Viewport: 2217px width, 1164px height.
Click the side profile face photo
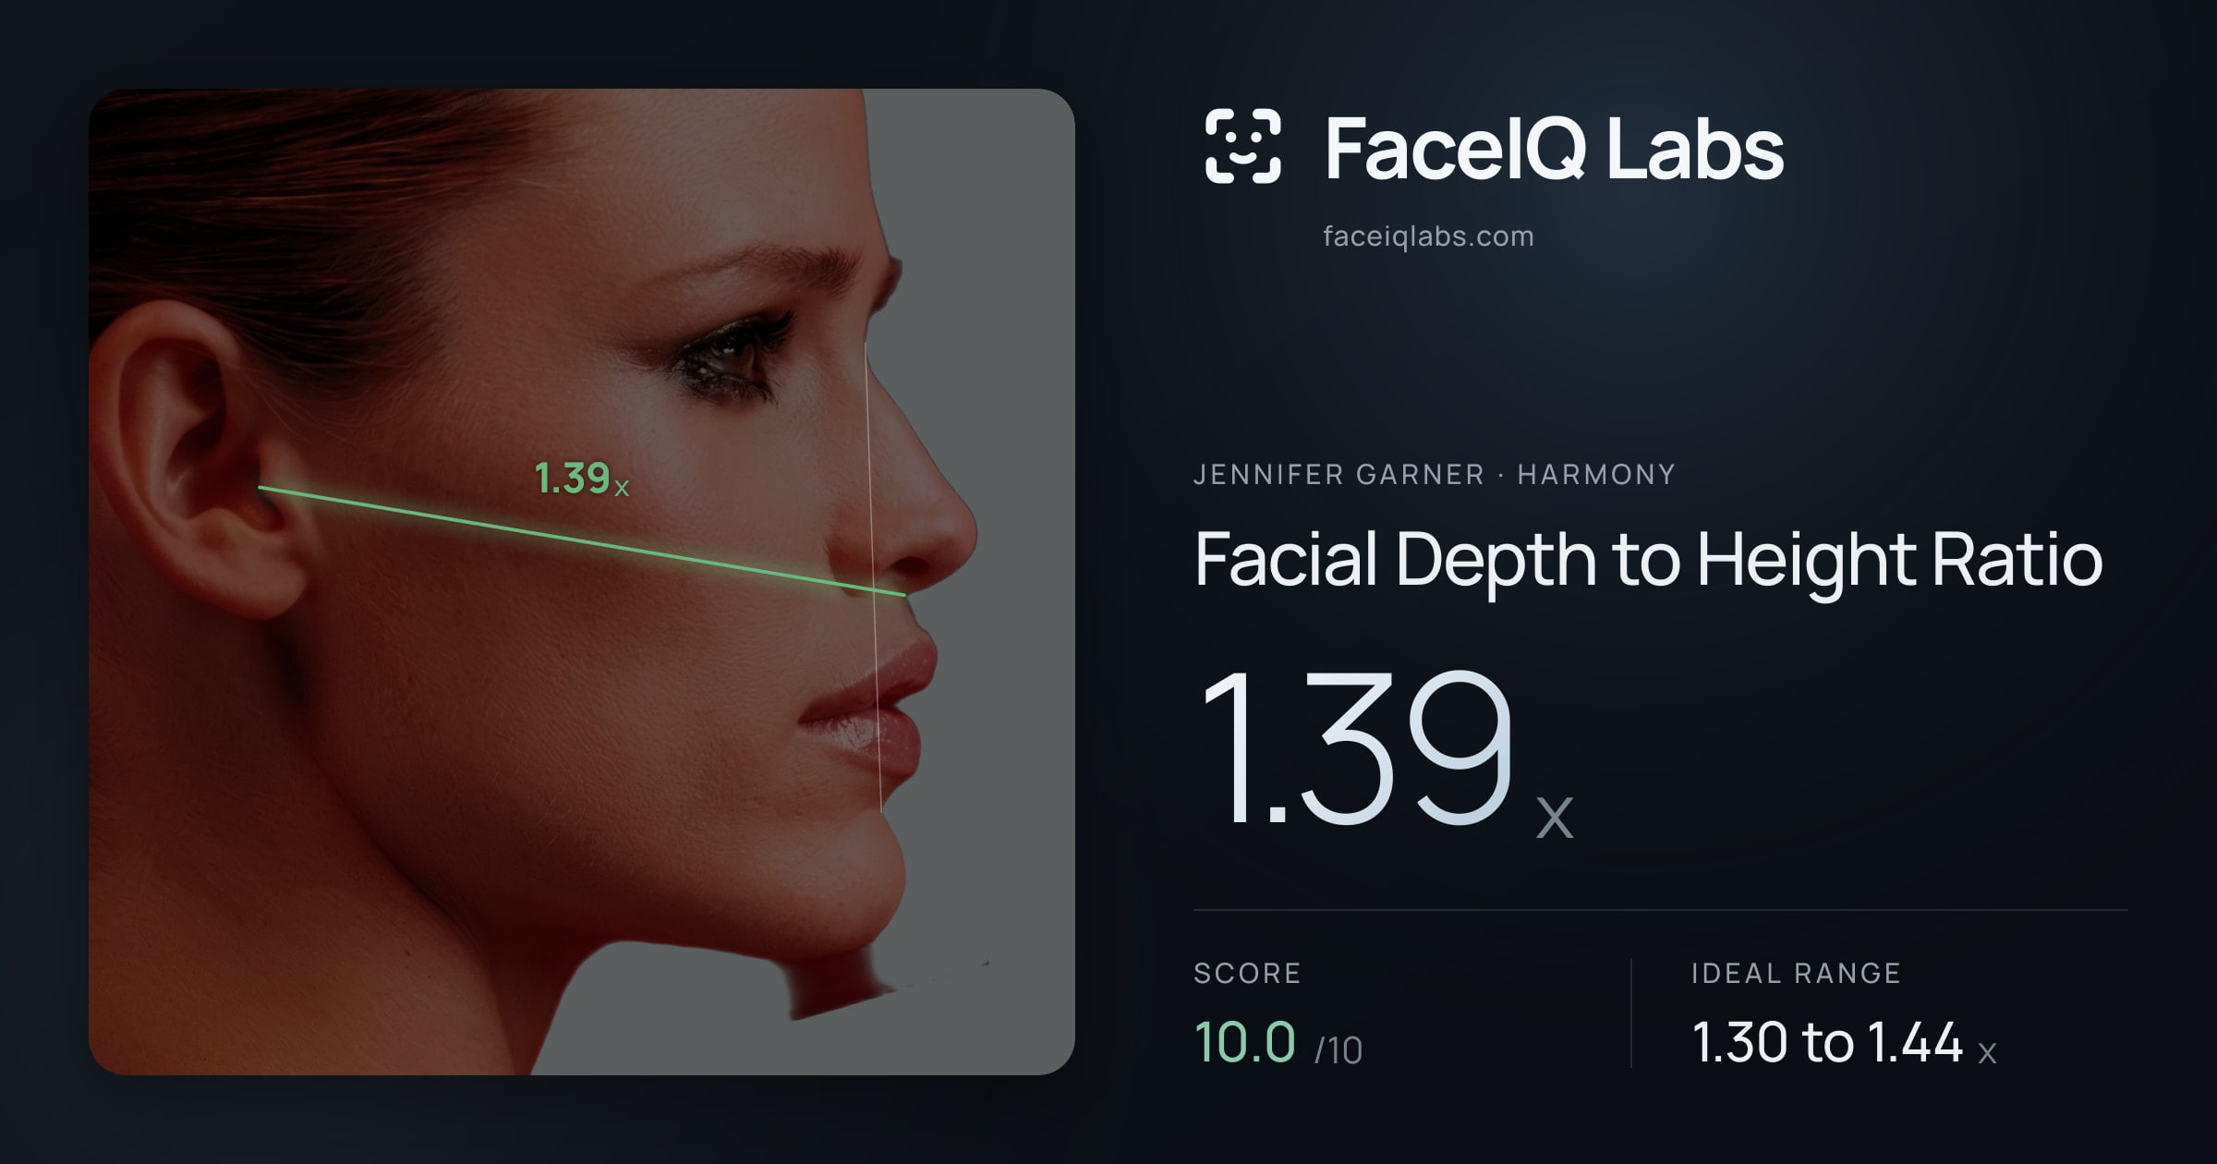point(582,582)
